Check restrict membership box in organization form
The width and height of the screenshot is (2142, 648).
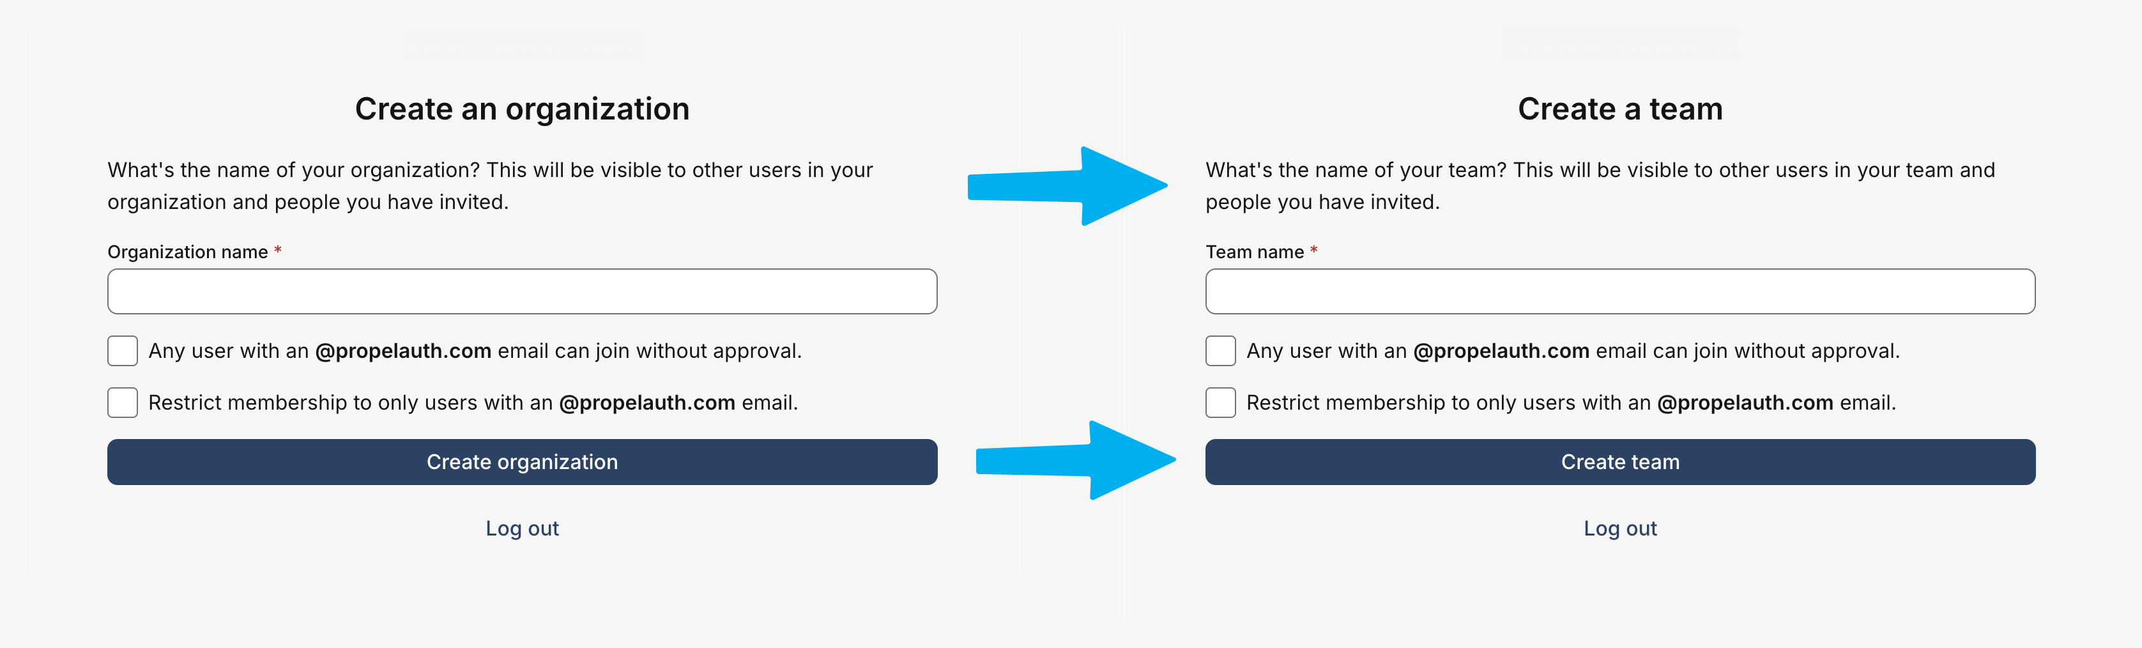click(x=122, y=403)
